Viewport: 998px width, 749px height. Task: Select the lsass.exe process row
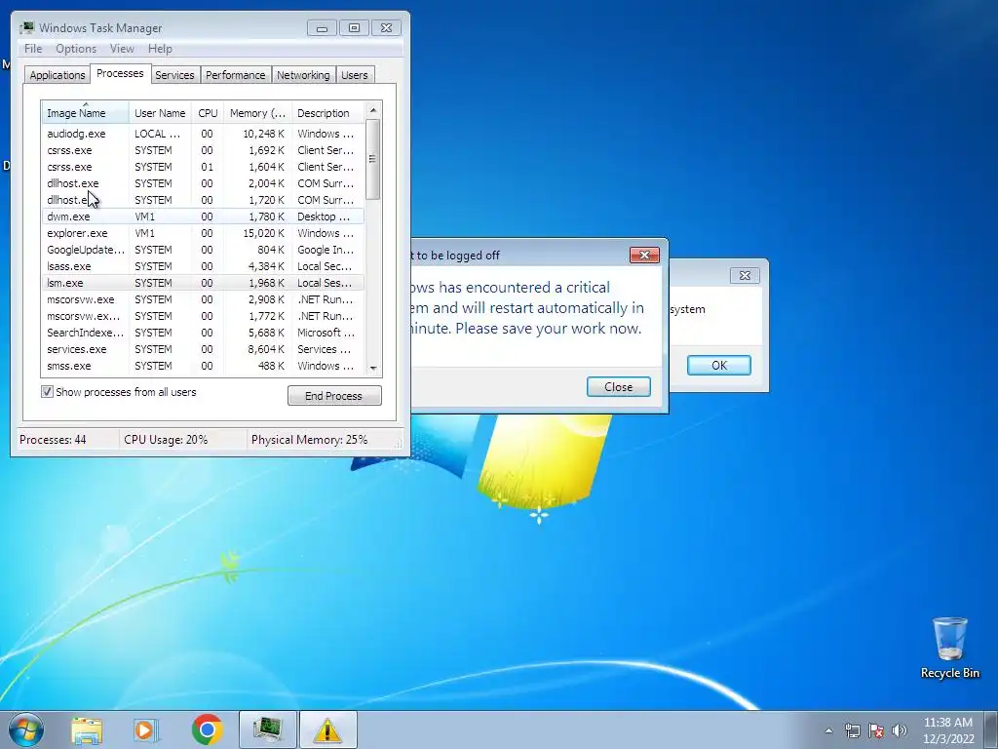click(x=203, y=266)
